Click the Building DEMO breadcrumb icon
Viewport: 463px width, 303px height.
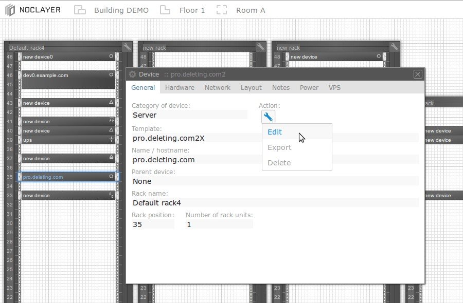(80, 10)
